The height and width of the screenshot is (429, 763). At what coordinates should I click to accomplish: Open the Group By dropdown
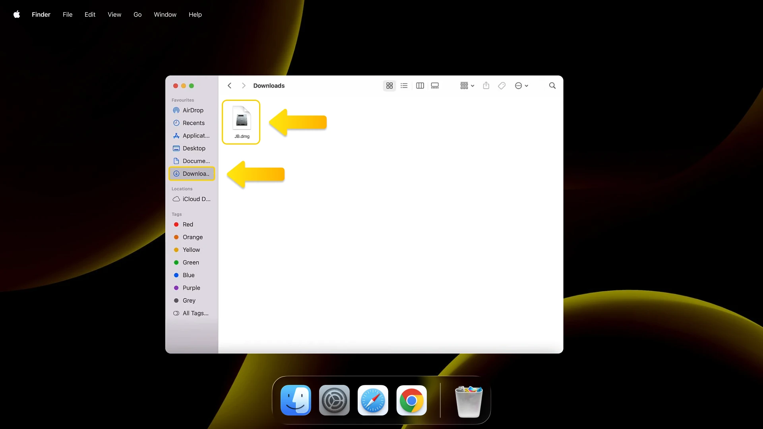(467, 85)
